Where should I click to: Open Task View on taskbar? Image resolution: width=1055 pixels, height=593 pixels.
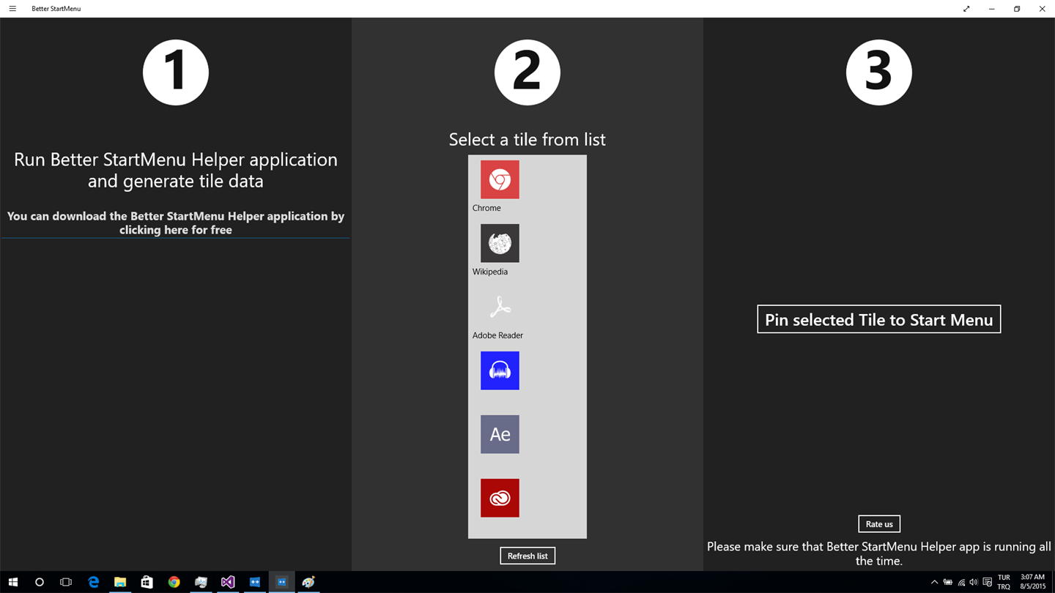point(66,582)
